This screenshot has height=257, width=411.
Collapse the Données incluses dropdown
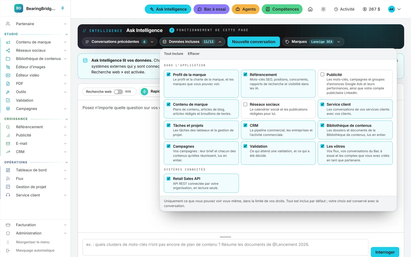click(192, 42)
